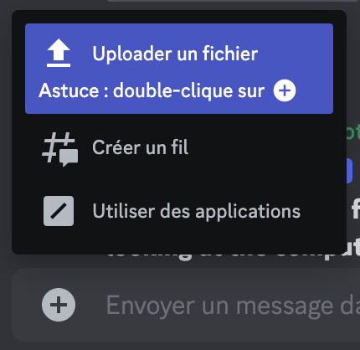Click the slash command applications icon
Viewport: 360px width, 350px height.
click(59, 211)
